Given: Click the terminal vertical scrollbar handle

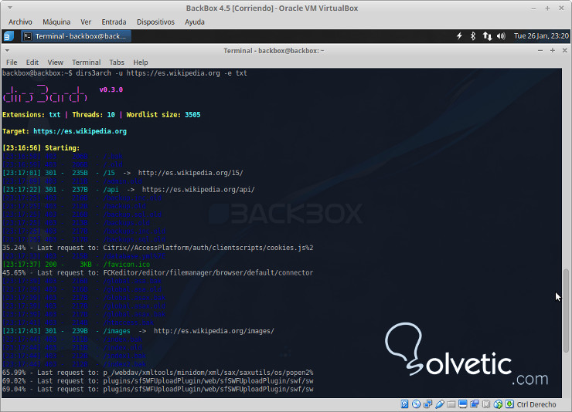Looking at the screenshot, I should pos(566,310).
